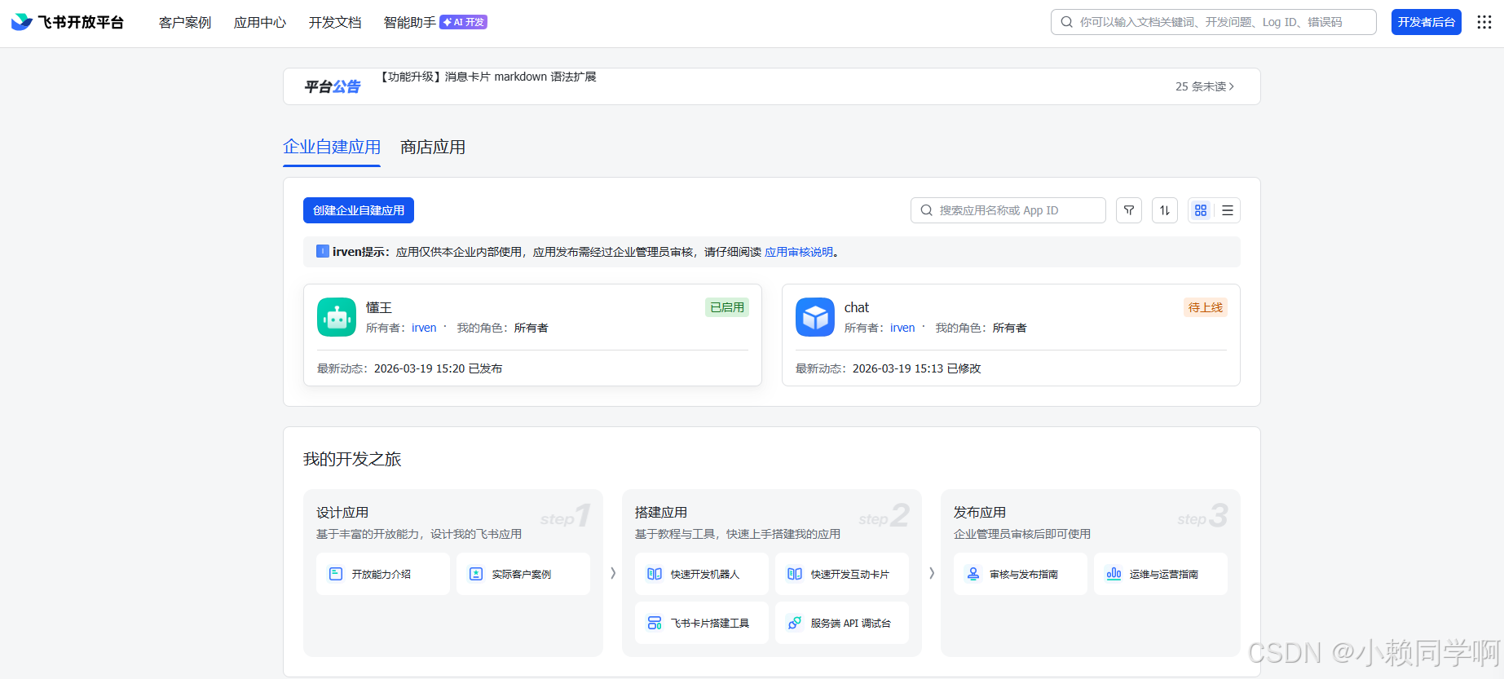Viewport: 1504px width, 679px height.
Task: Open the 懂王 app name
Action: [x=379, y=307]
